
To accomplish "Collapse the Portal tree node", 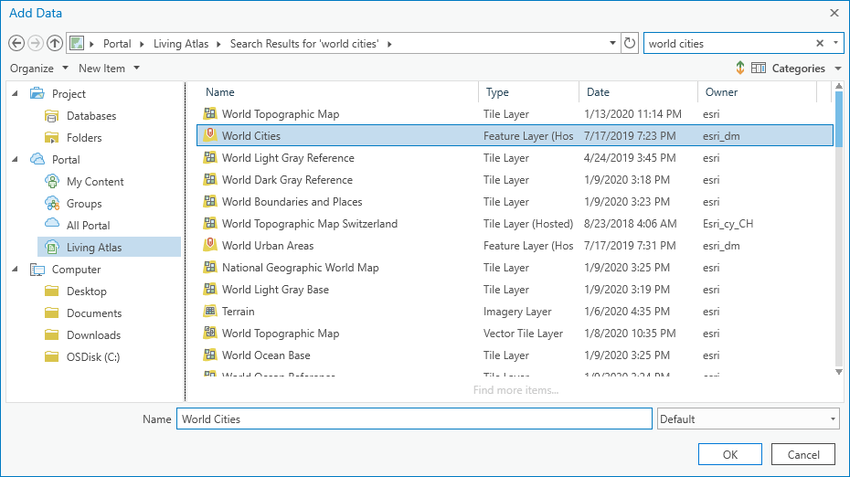I will click(x=15, y=160).
